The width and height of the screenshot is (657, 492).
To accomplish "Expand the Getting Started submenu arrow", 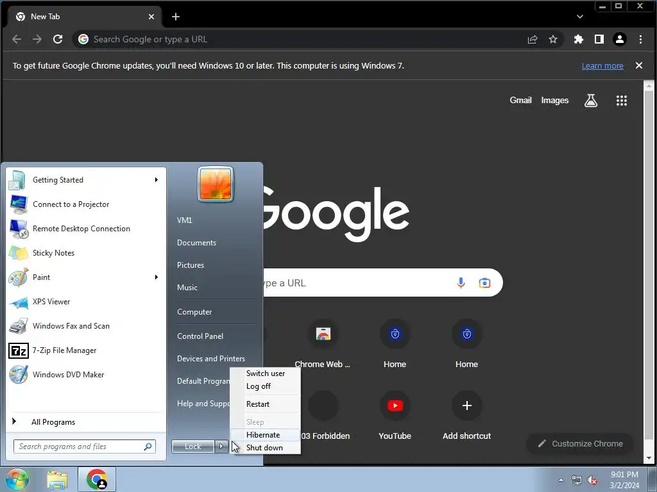I will pyautogui.click(x=157, y=180).
